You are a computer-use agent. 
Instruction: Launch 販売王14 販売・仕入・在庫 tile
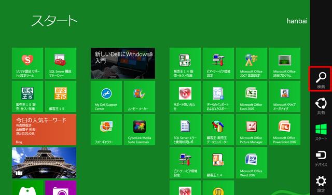pyautogui.click(x=185, y=63)
